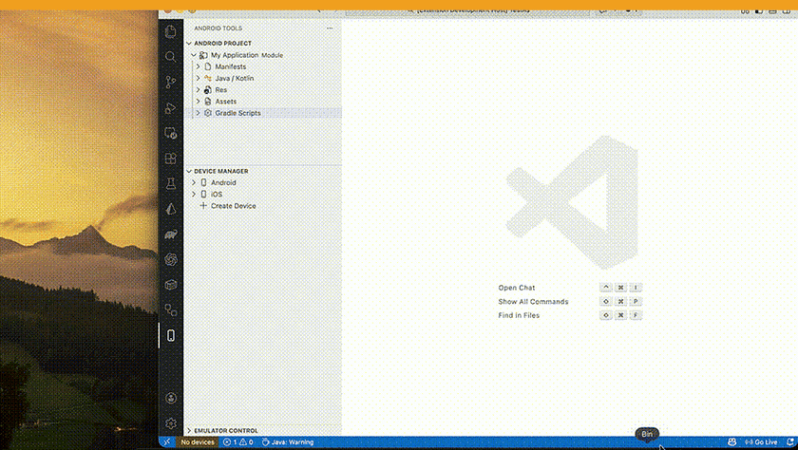Expand the Manifests folder
The image size is (798, 450).
(198, 66)
